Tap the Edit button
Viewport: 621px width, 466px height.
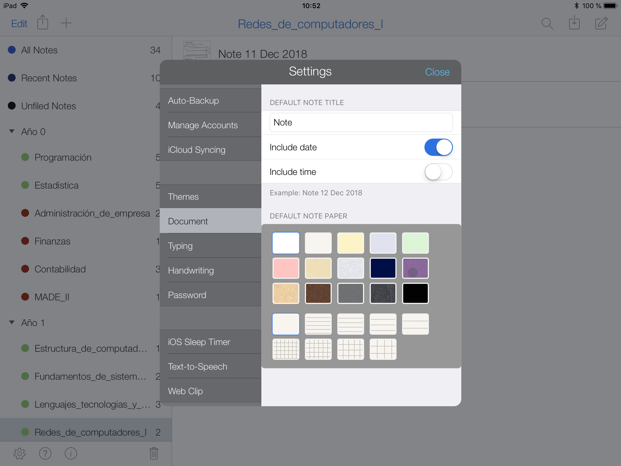(x=19, y=23)
